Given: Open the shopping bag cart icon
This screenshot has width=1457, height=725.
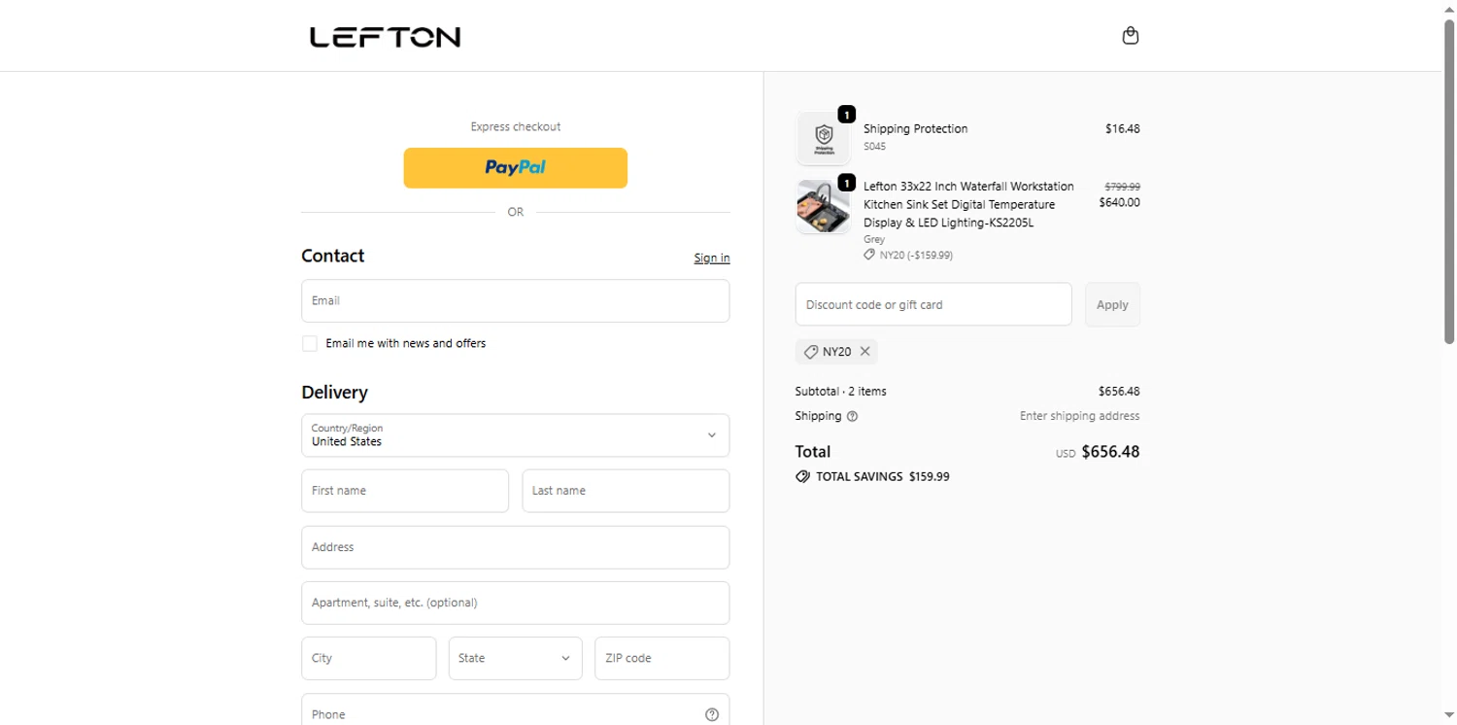Looking at the screenshot, I should [x=1130, y=36].
